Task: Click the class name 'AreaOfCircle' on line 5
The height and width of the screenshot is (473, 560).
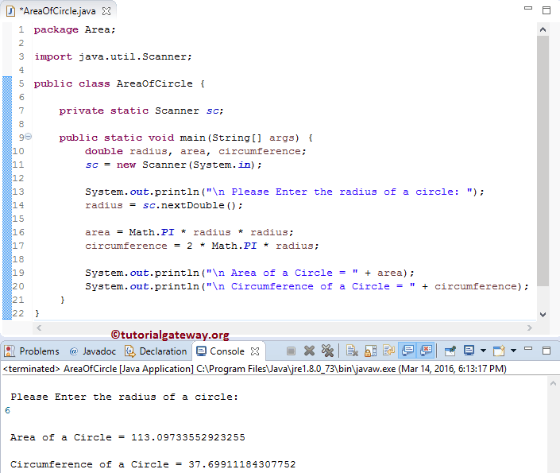Action: click(155, 83)
